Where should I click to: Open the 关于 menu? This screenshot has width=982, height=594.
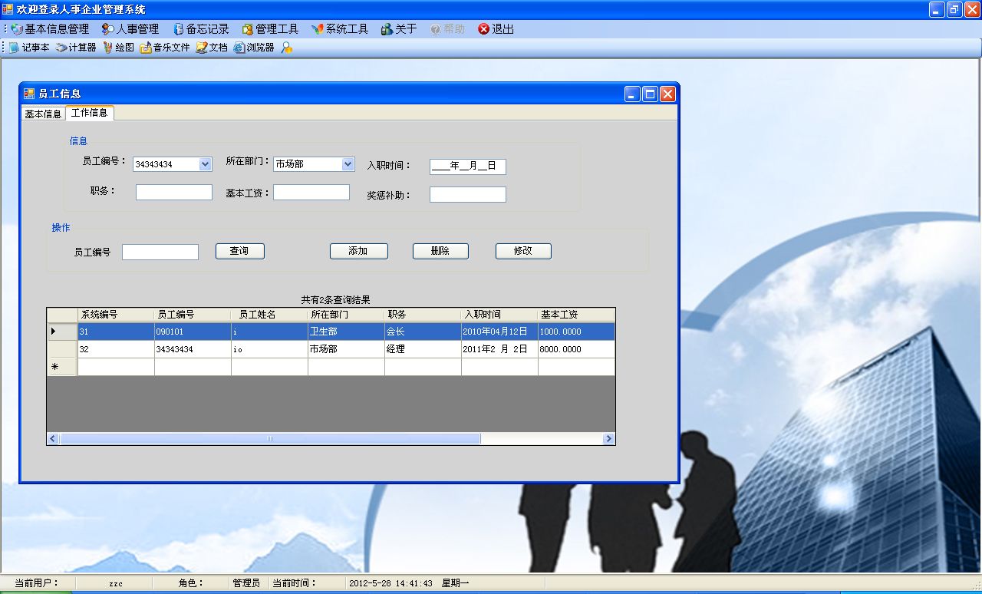point(399,29)
